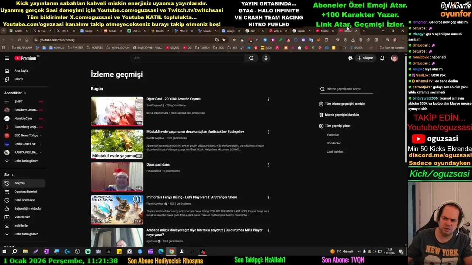Open the HESAPLARIM bookmarks folder
Image resolution: width=472 pixels, height=265 pixels.
pyautogui.click(x=22, y=48)
